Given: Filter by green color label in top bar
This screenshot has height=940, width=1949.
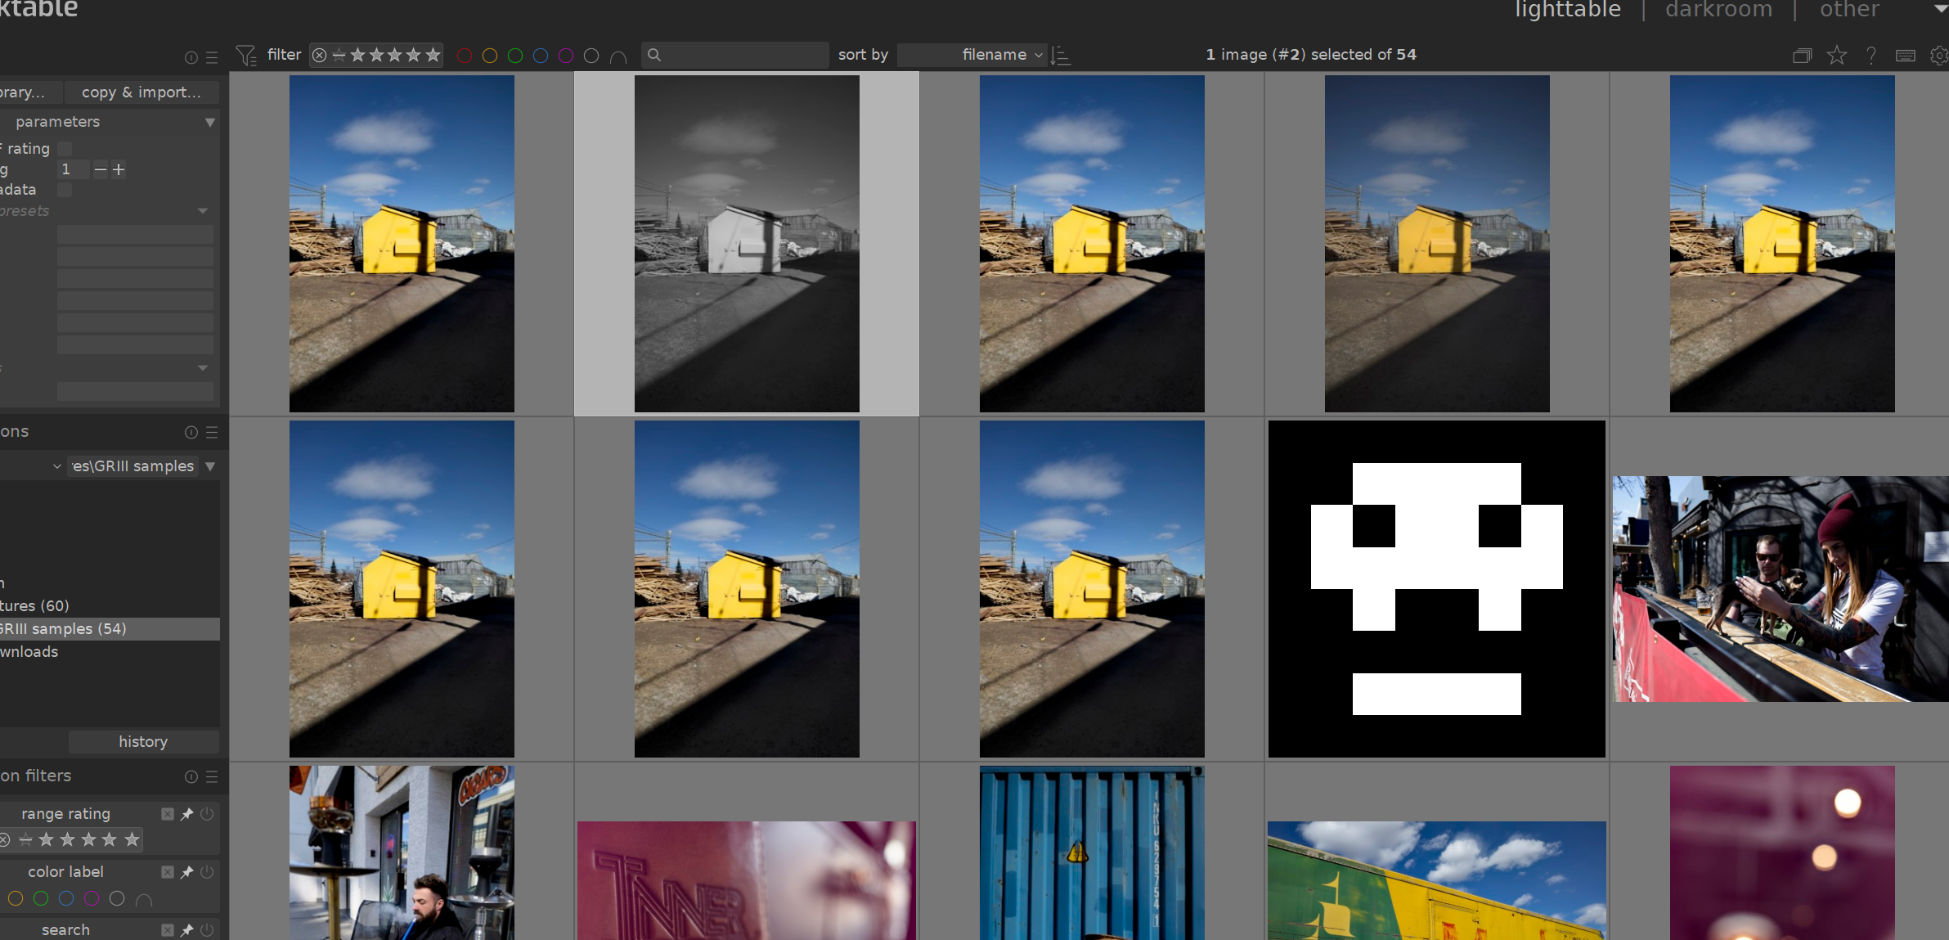Looking at the screenshot, I should 515,56.
